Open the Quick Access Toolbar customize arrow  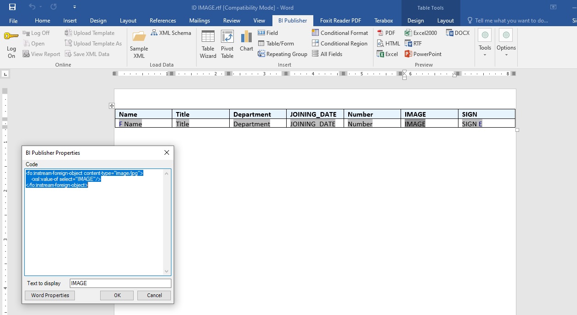[75, 7]
